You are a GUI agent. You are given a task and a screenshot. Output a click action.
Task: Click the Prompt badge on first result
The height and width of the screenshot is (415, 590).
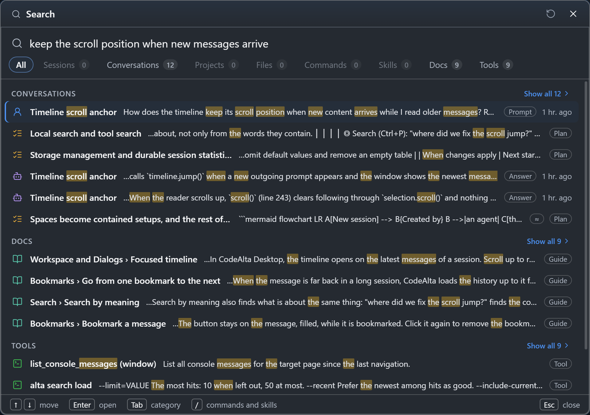click(520, 112)
